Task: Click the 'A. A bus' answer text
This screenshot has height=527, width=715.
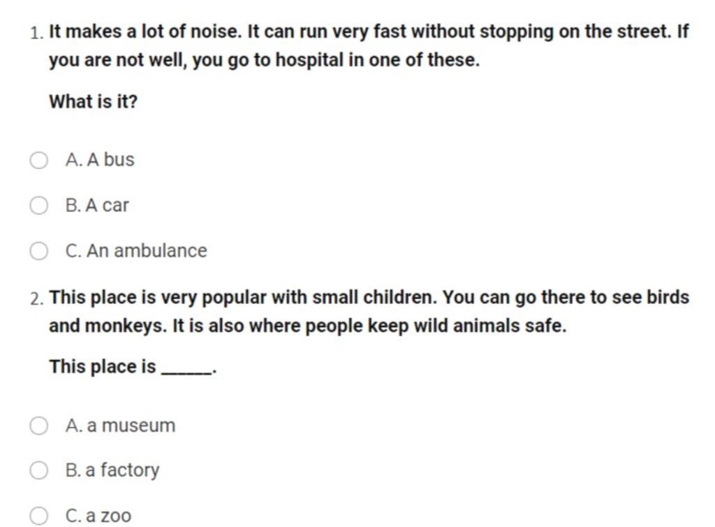Action: [x=100, y=159]
